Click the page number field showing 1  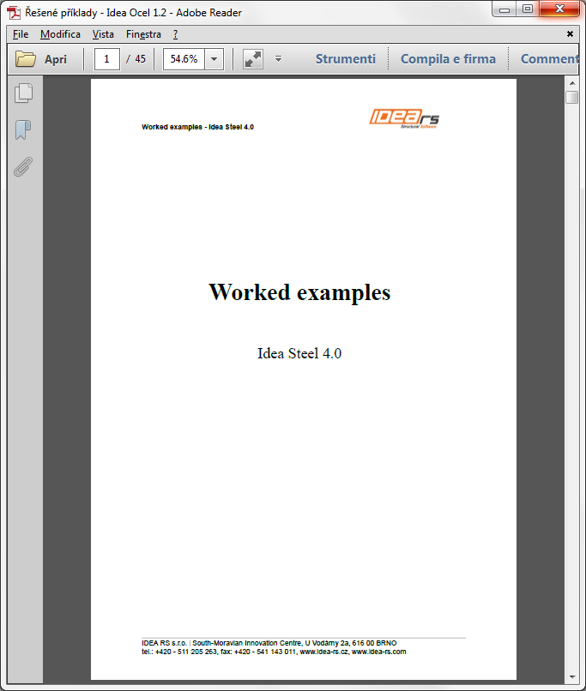tap(106, 59)
